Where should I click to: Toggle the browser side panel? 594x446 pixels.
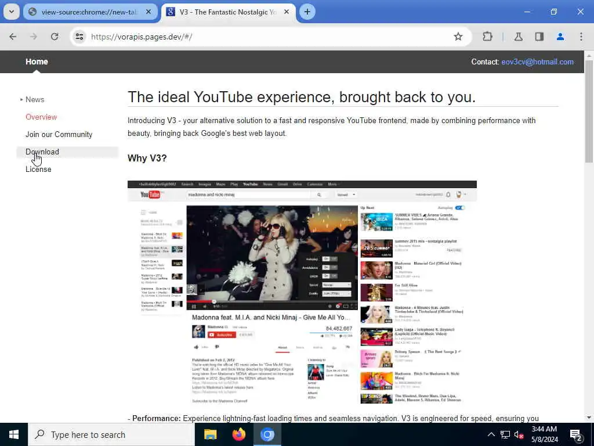click(x=539, y=37)
